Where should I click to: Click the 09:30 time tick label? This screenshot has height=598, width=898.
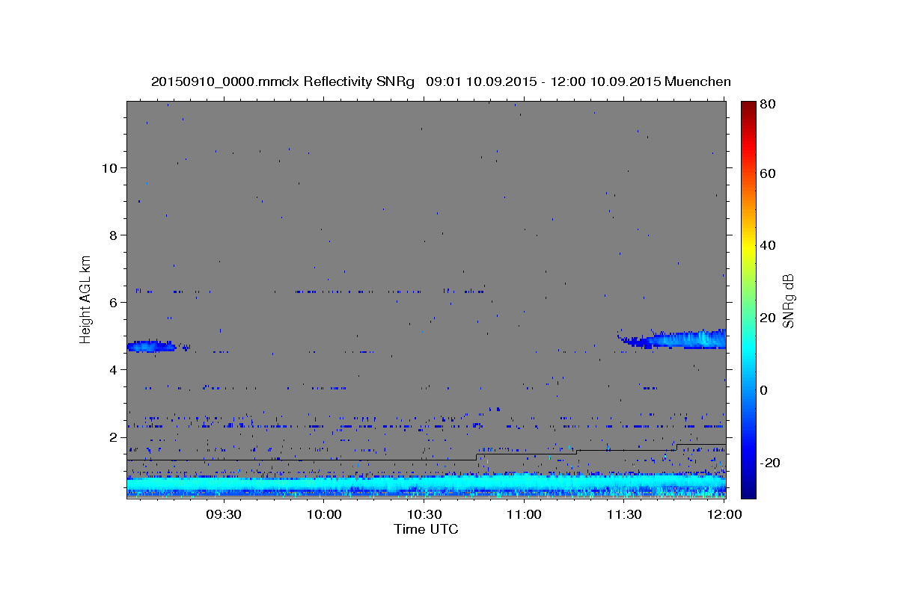[224, 514]
